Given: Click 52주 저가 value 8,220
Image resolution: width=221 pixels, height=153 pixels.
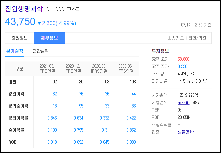Looking at the screenshot, I should [x=182, y=66].
